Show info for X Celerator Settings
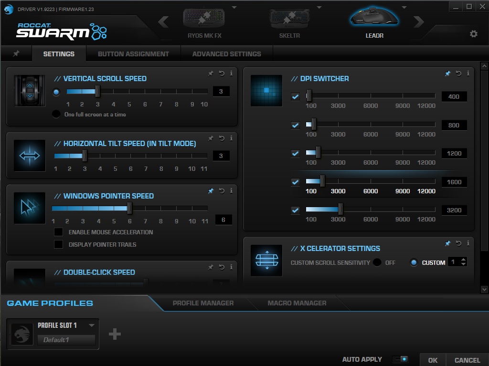 (468, 243)
